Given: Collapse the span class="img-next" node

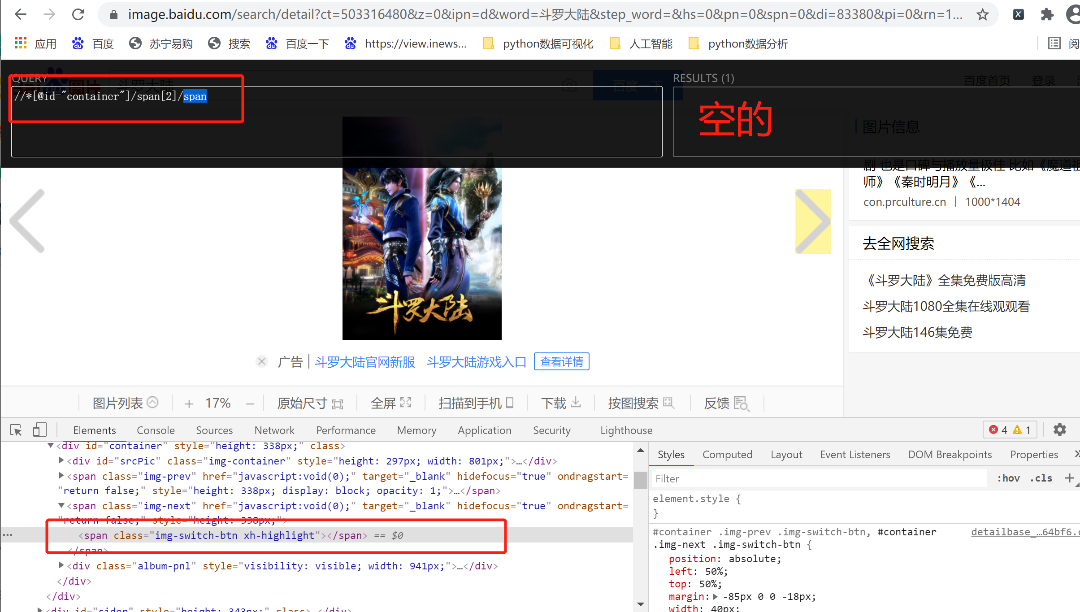Looking at the screenshot, I should [61, 505].
